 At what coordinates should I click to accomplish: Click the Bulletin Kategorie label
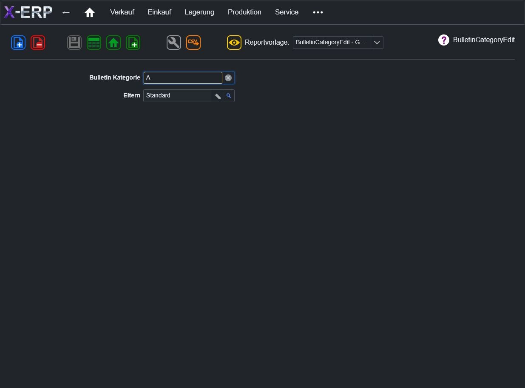click(x=115, y=78)
